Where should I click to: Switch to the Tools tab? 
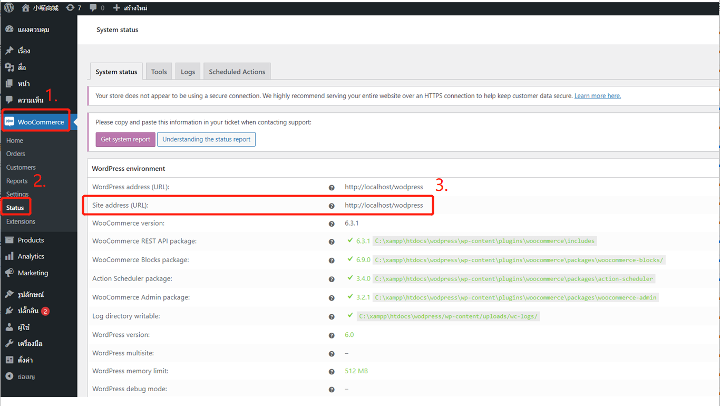[x=159, y=72]
